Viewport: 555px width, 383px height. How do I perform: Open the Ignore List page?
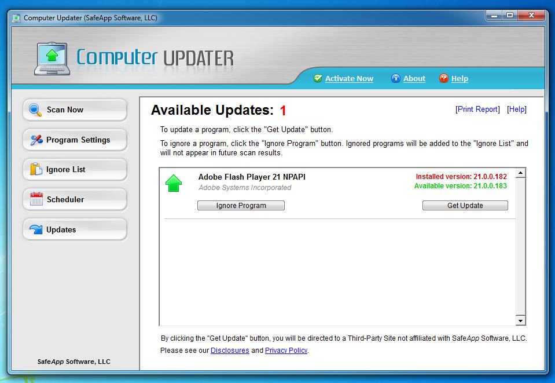point(75,169)
